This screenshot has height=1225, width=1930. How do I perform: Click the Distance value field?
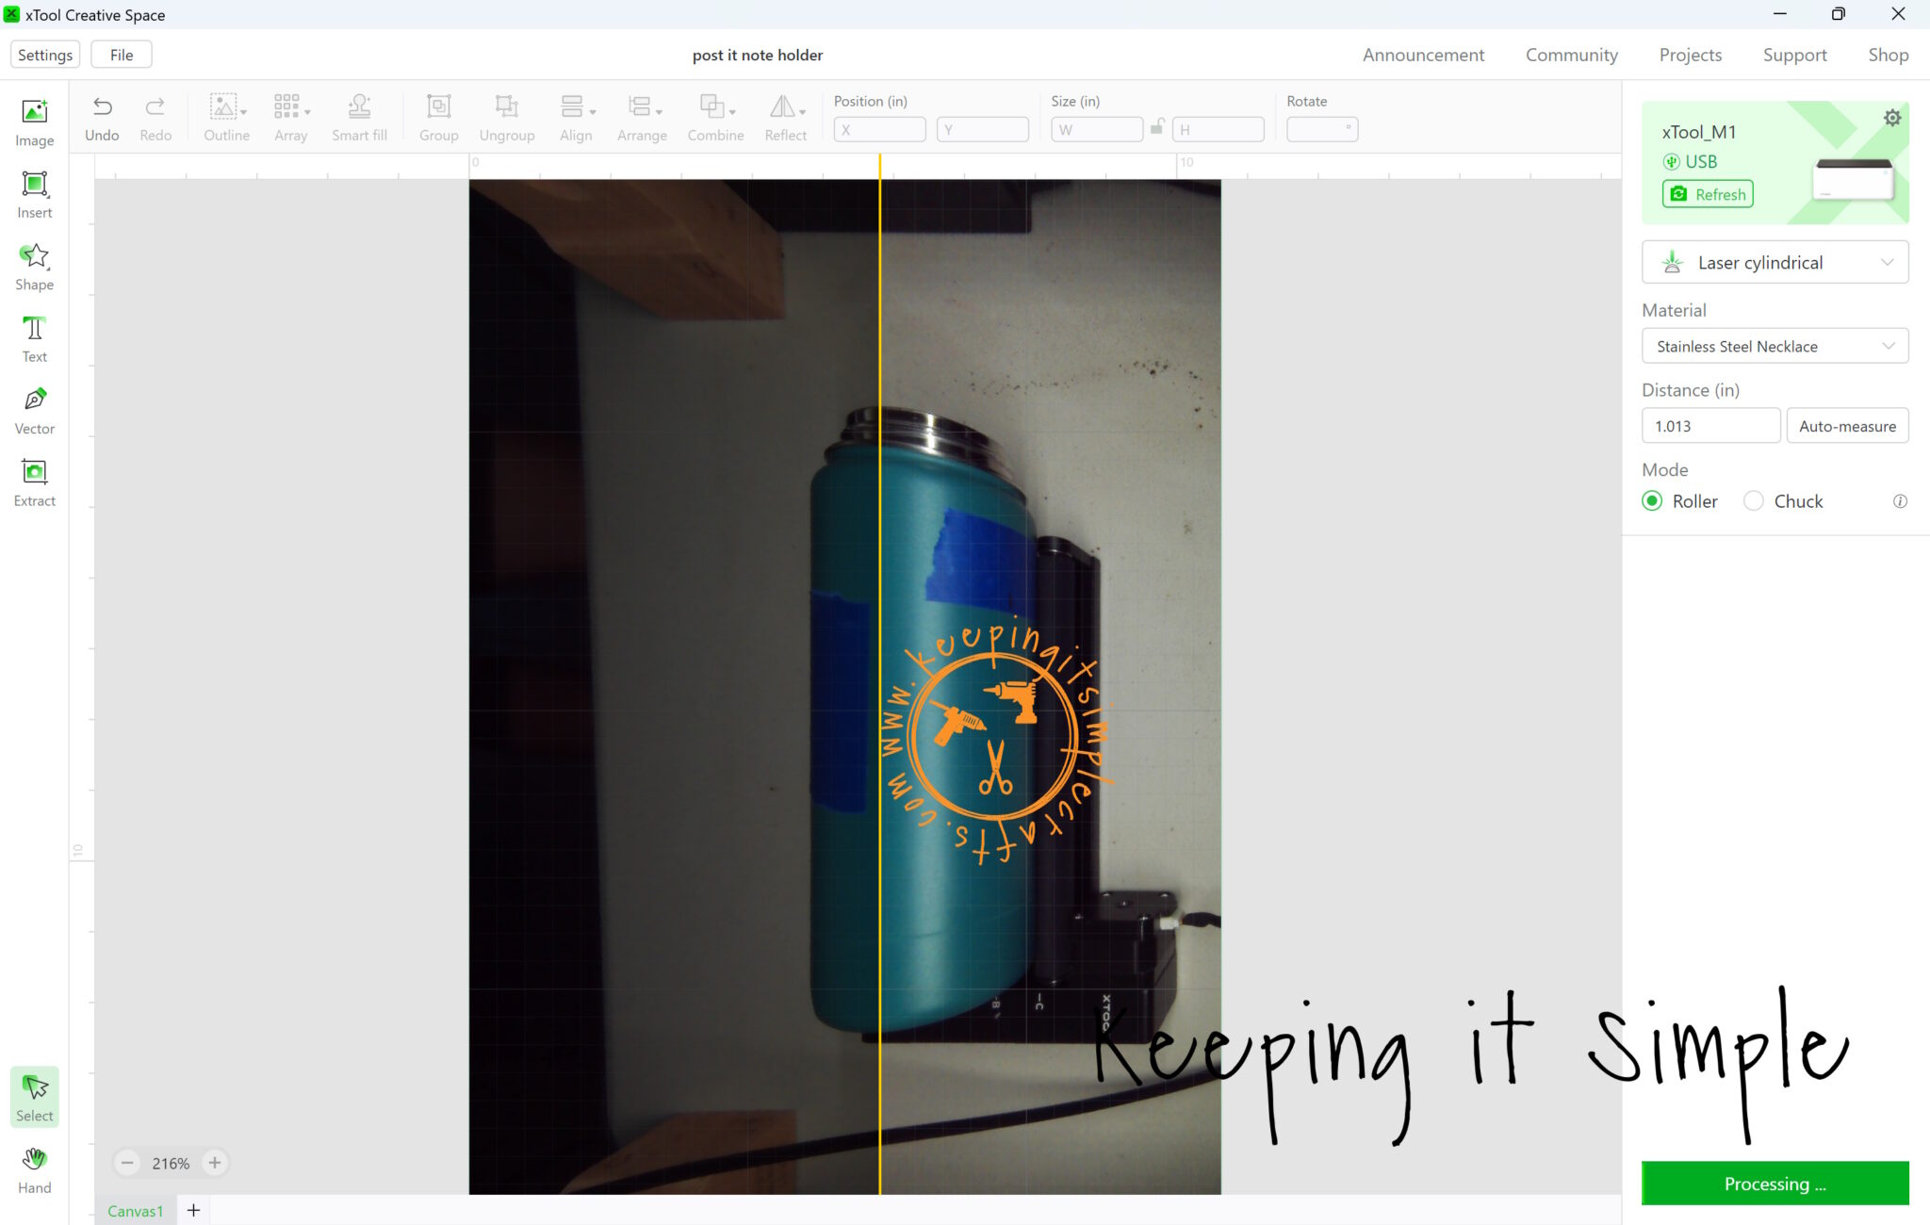pyautogui.click(x=1710, y=426)
